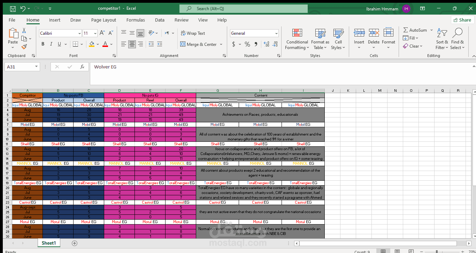
Task: Undo the last action
Action: point(23,8)
